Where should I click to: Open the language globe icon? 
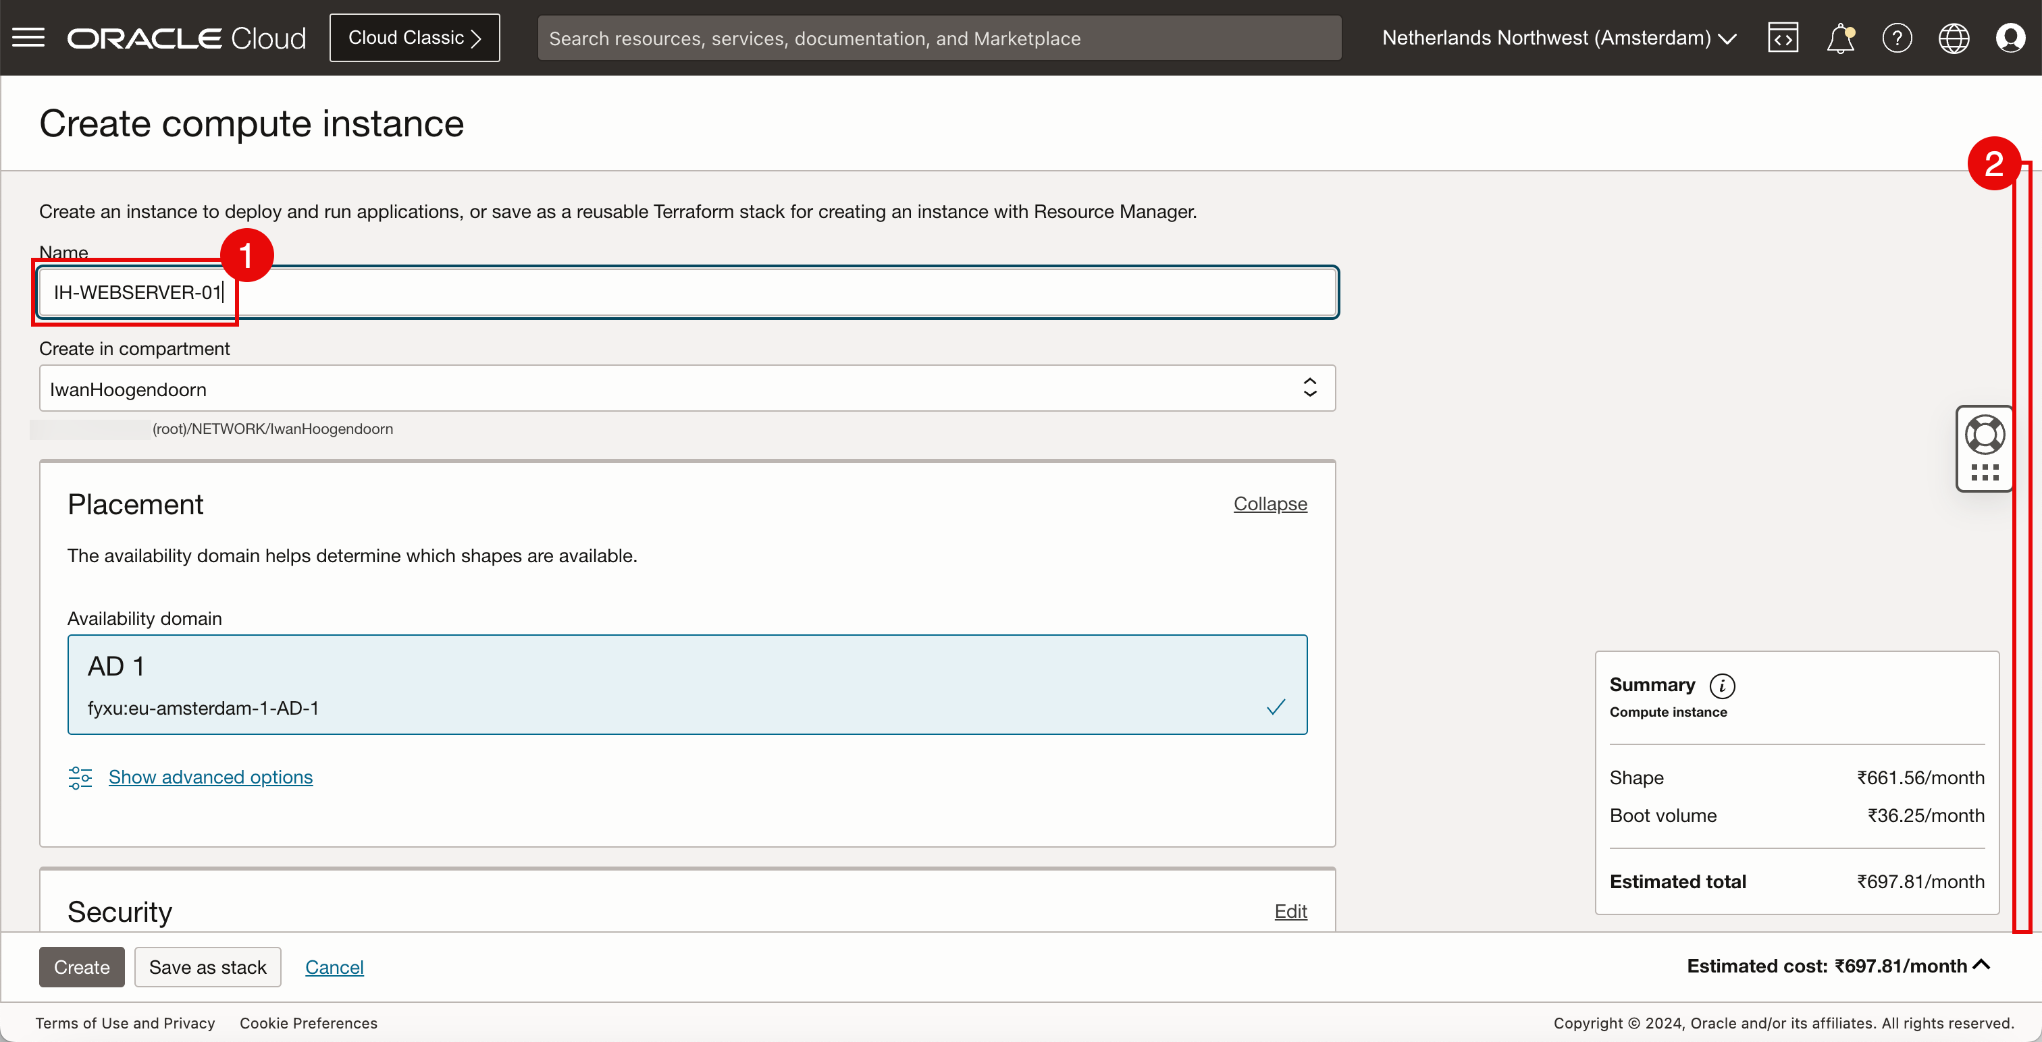coord(1954,37)
